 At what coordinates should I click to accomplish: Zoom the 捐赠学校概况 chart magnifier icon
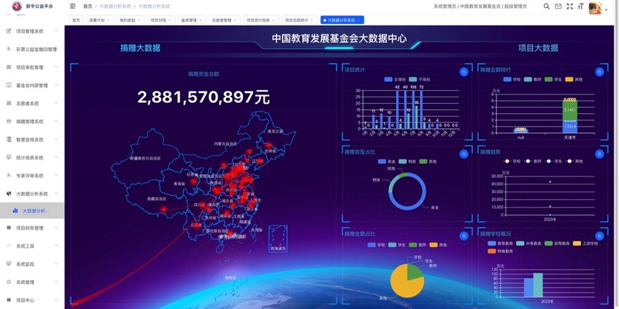click(x=599, y=236)
